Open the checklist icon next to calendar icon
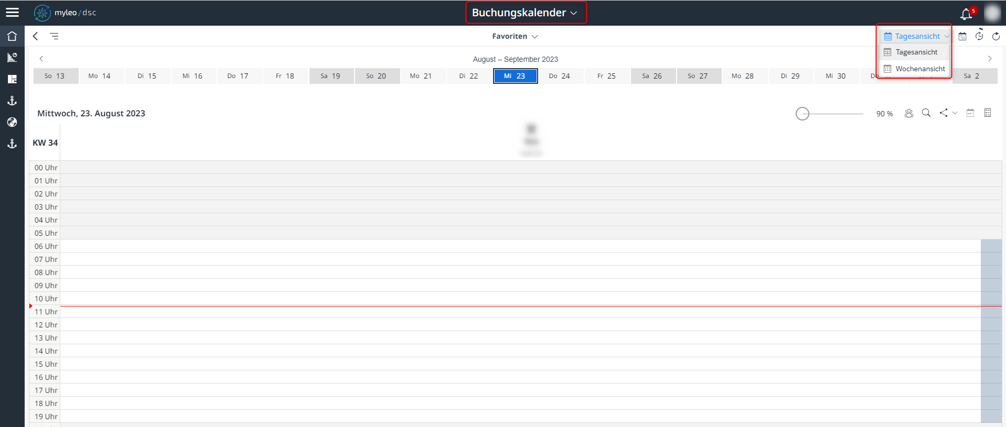 (988, 113)
